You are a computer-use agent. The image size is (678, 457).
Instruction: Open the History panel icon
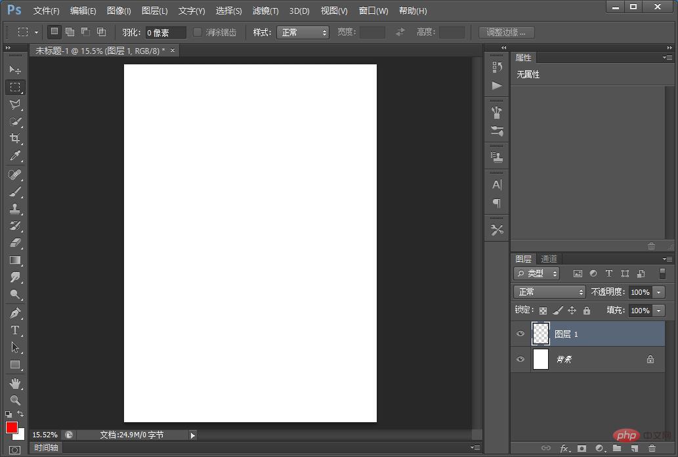click(497, 67)
